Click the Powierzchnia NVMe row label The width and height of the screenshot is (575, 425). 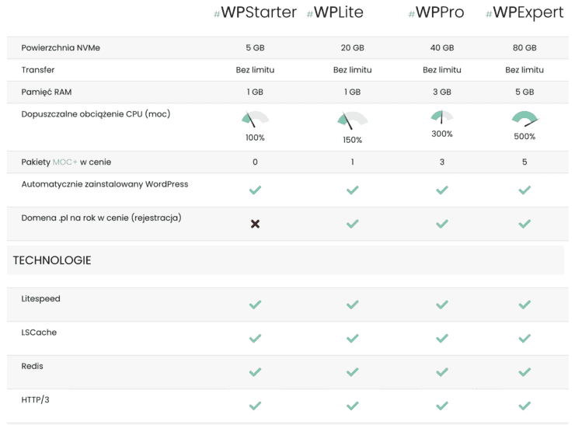click(x=61, y=47)
